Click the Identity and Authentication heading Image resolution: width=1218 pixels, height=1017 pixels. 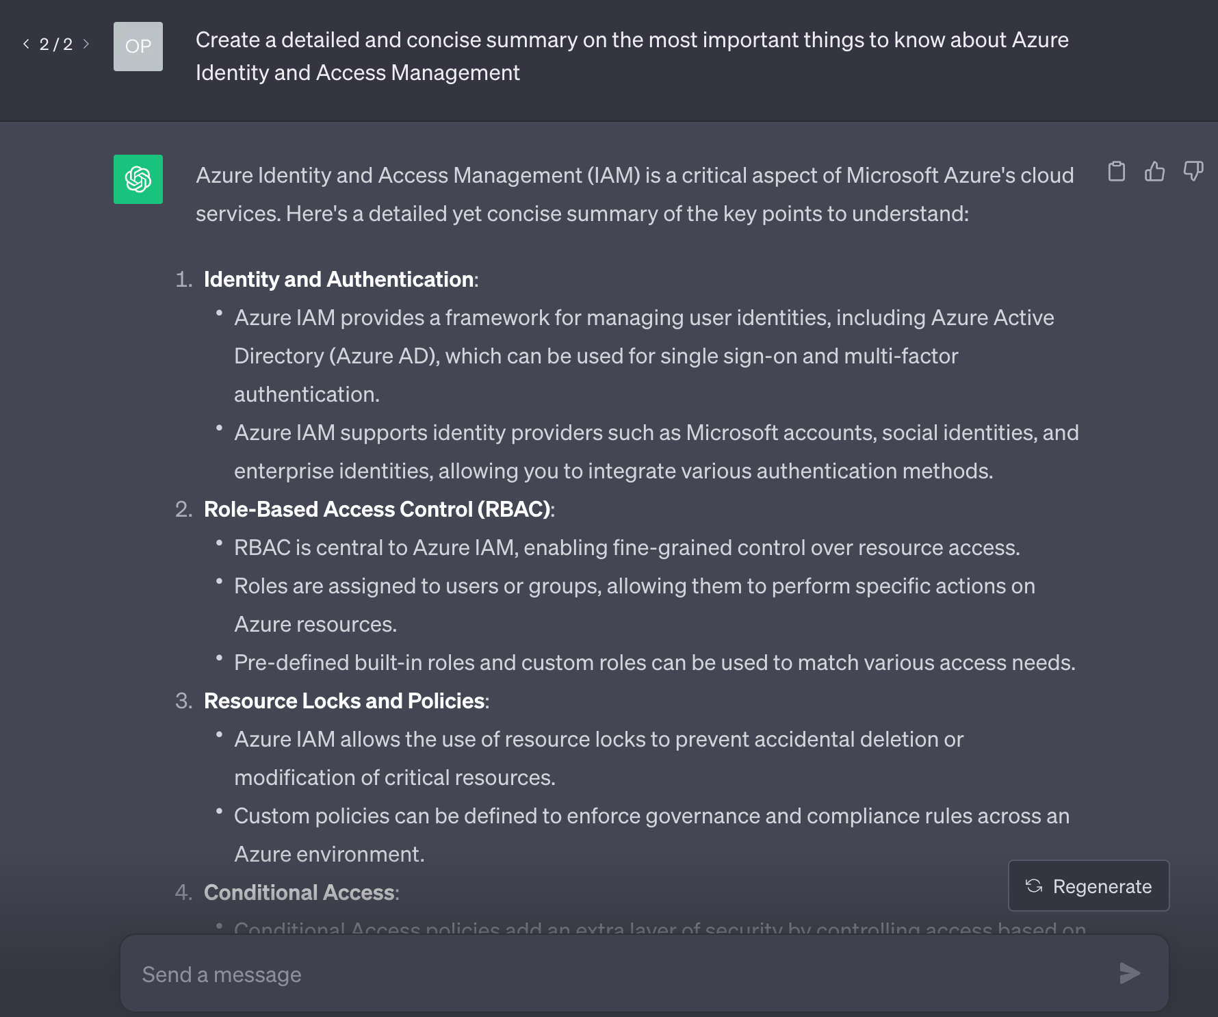click(x=339, y=279)
